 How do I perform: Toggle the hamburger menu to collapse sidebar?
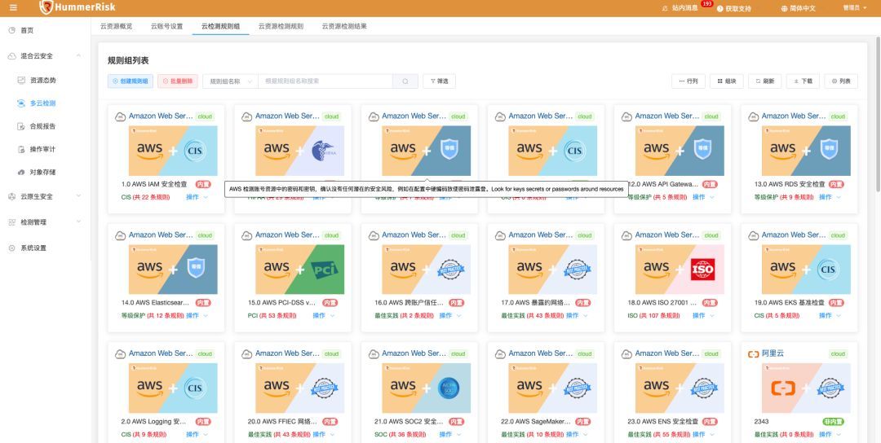[x=14, y=8]
